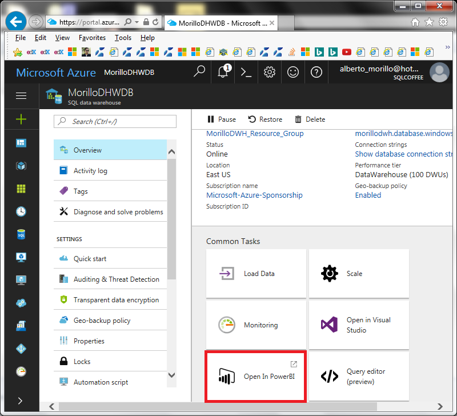Open the browser Edit menu
457x416 pixels.
[x=40, y=38]
